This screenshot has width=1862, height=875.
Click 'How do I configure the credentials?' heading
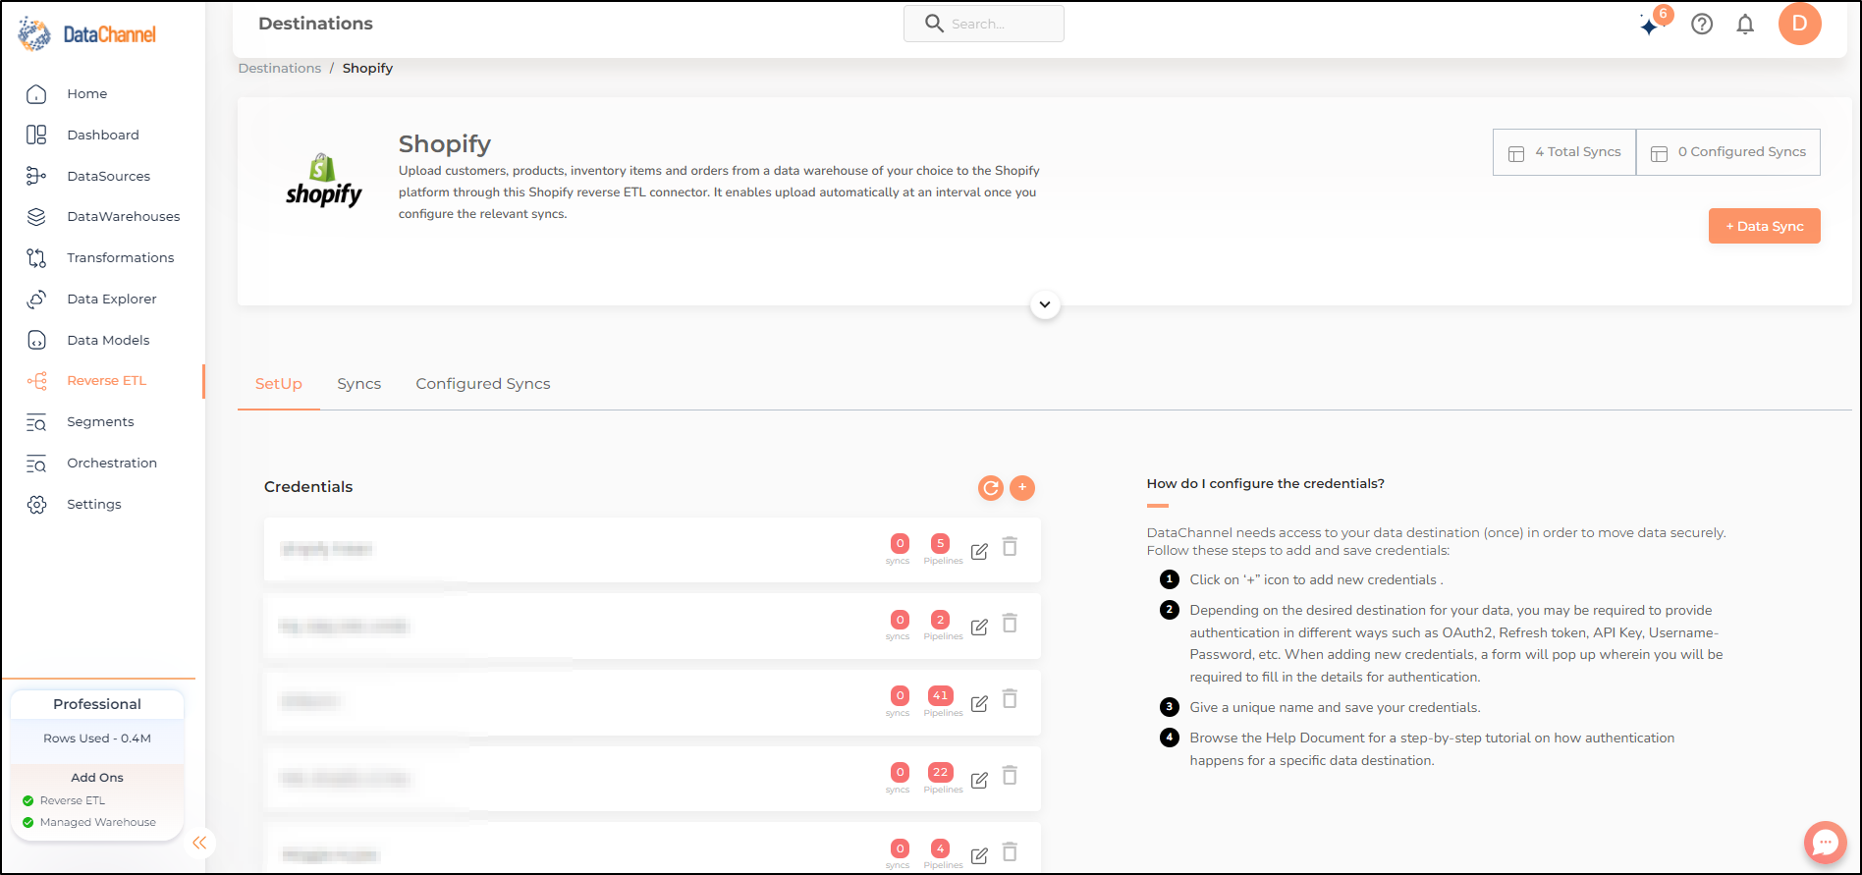click(1266, 484)
